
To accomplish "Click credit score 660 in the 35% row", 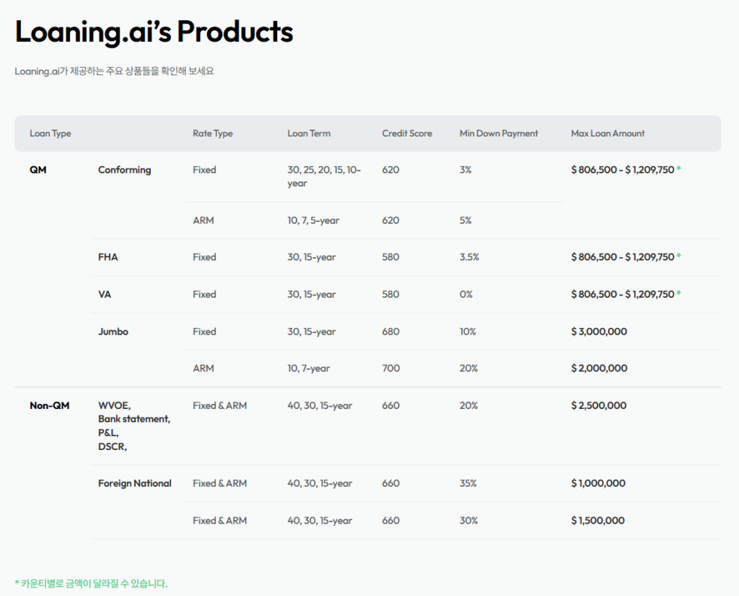I will 390,484.
